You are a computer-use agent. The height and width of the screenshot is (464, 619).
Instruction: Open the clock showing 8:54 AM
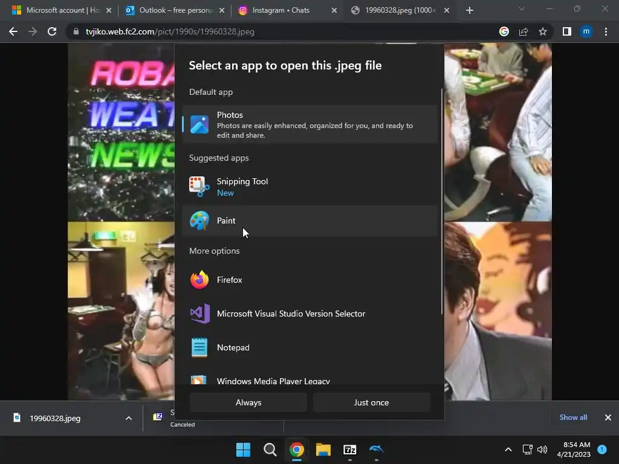[574, 449]
